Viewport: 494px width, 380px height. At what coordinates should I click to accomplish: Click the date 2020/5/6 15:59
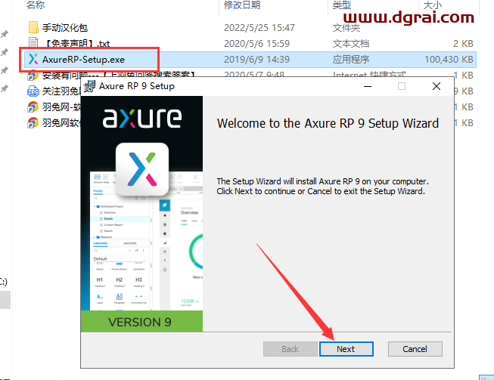256,43
